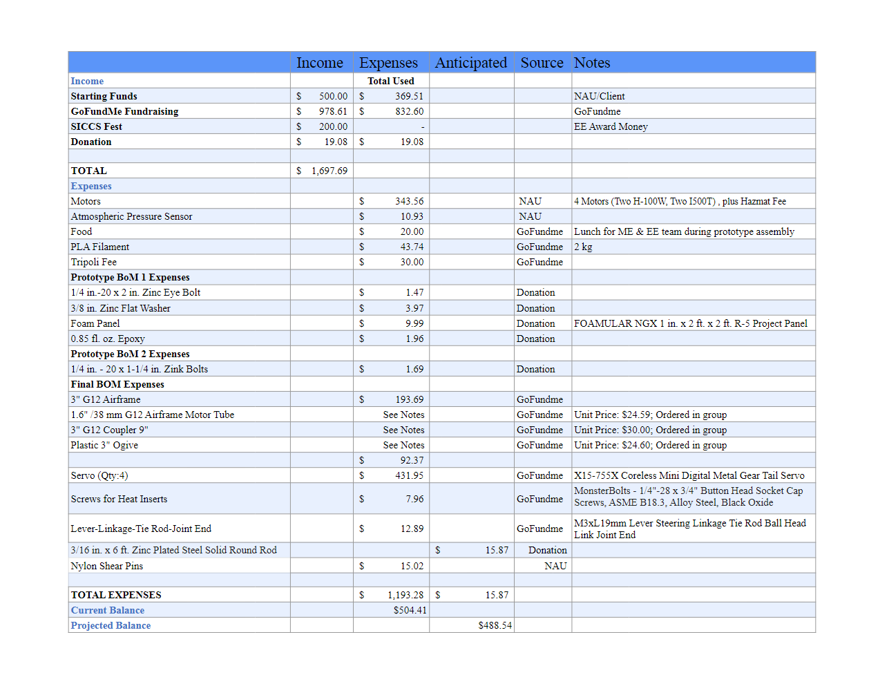The image size is (889, 675).
Task: Select the Motors expense amount 343.56
Action: 409,202
